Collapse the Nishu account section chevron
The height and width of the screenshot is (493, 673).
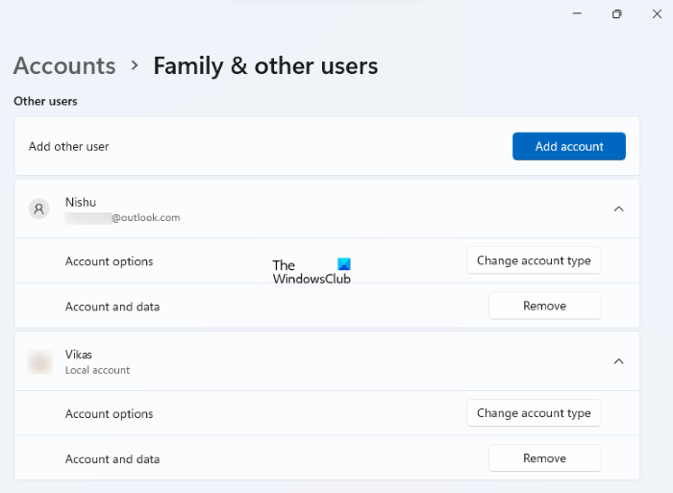click(618, 209)
